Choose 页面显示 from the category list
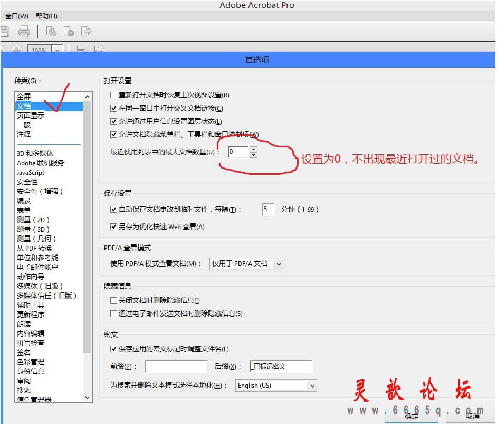Screen dimensions: 497x424 [x=31, y=115]
